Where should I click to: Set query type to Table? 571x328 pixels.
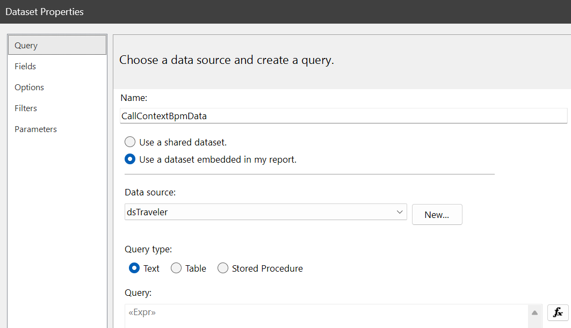(x=176, y=268)
